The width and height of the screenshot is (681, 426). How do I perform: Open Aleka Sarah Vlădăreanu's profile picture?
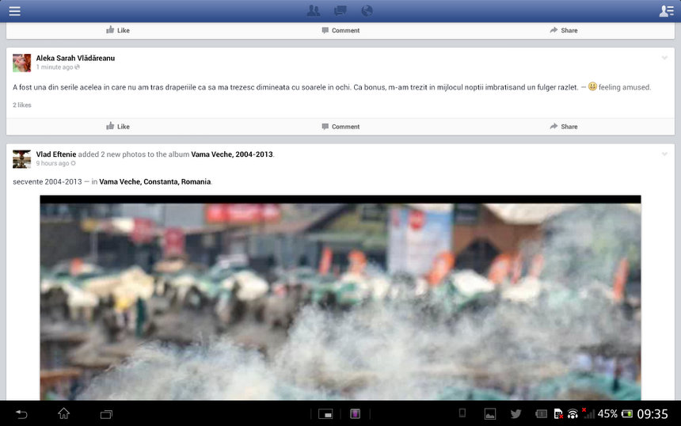pos(21,63)
